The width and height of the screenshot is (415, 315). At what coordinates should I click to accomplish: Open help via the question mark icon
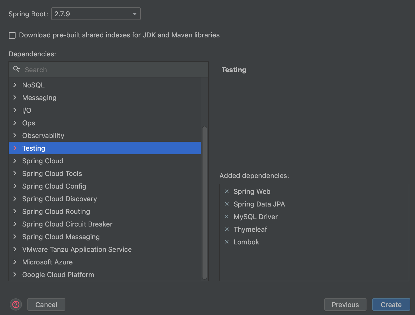point(16,304)
